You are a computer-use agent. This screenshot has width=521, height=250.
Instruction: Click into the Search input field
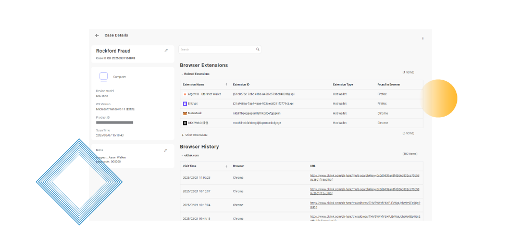(x=216, y=49)
